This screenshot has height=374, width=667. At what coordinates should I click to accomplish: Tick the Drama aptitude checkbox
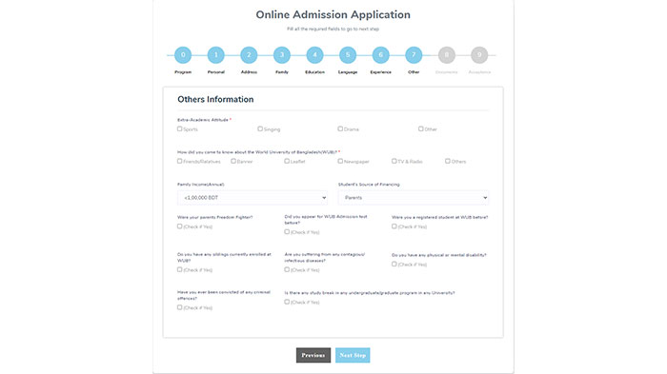click(x=340, y=128)
